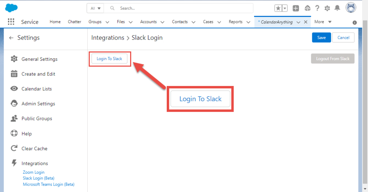Open the Slack Login (Beta) link
The height and width of the screenshot is (192, 368).
click(38, 178)
